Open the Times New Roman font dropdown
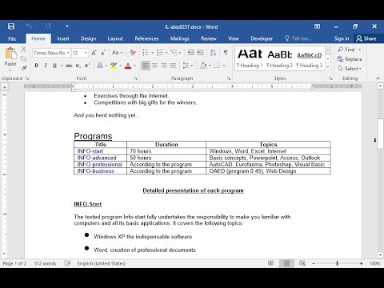 (68, 53)
